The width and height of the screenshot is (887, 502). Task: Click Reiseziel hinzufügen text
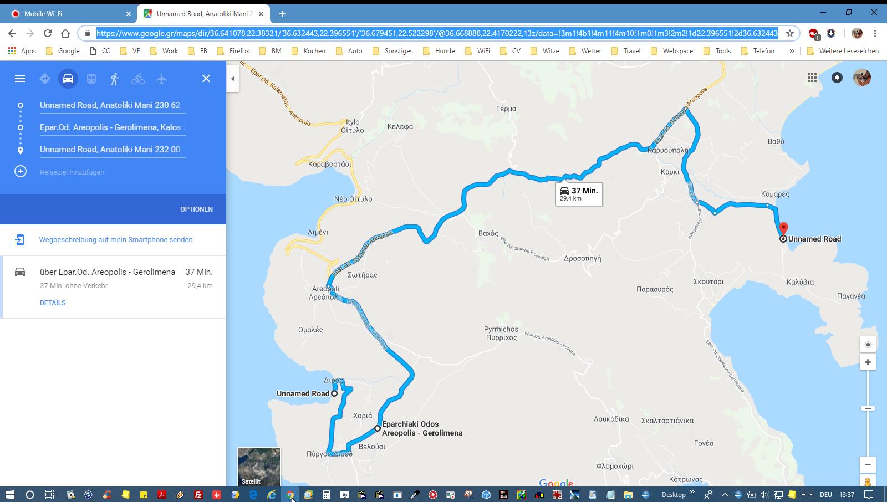[x=72, y=172]
